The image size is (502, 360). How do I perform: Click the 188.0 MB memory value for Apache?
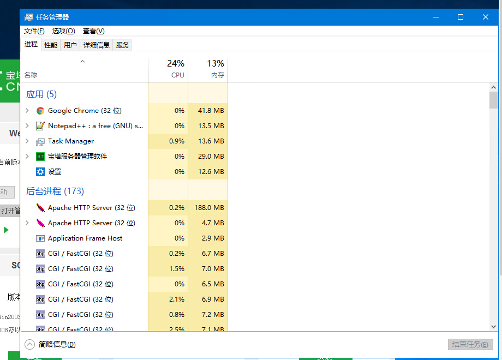click(209, 208)
